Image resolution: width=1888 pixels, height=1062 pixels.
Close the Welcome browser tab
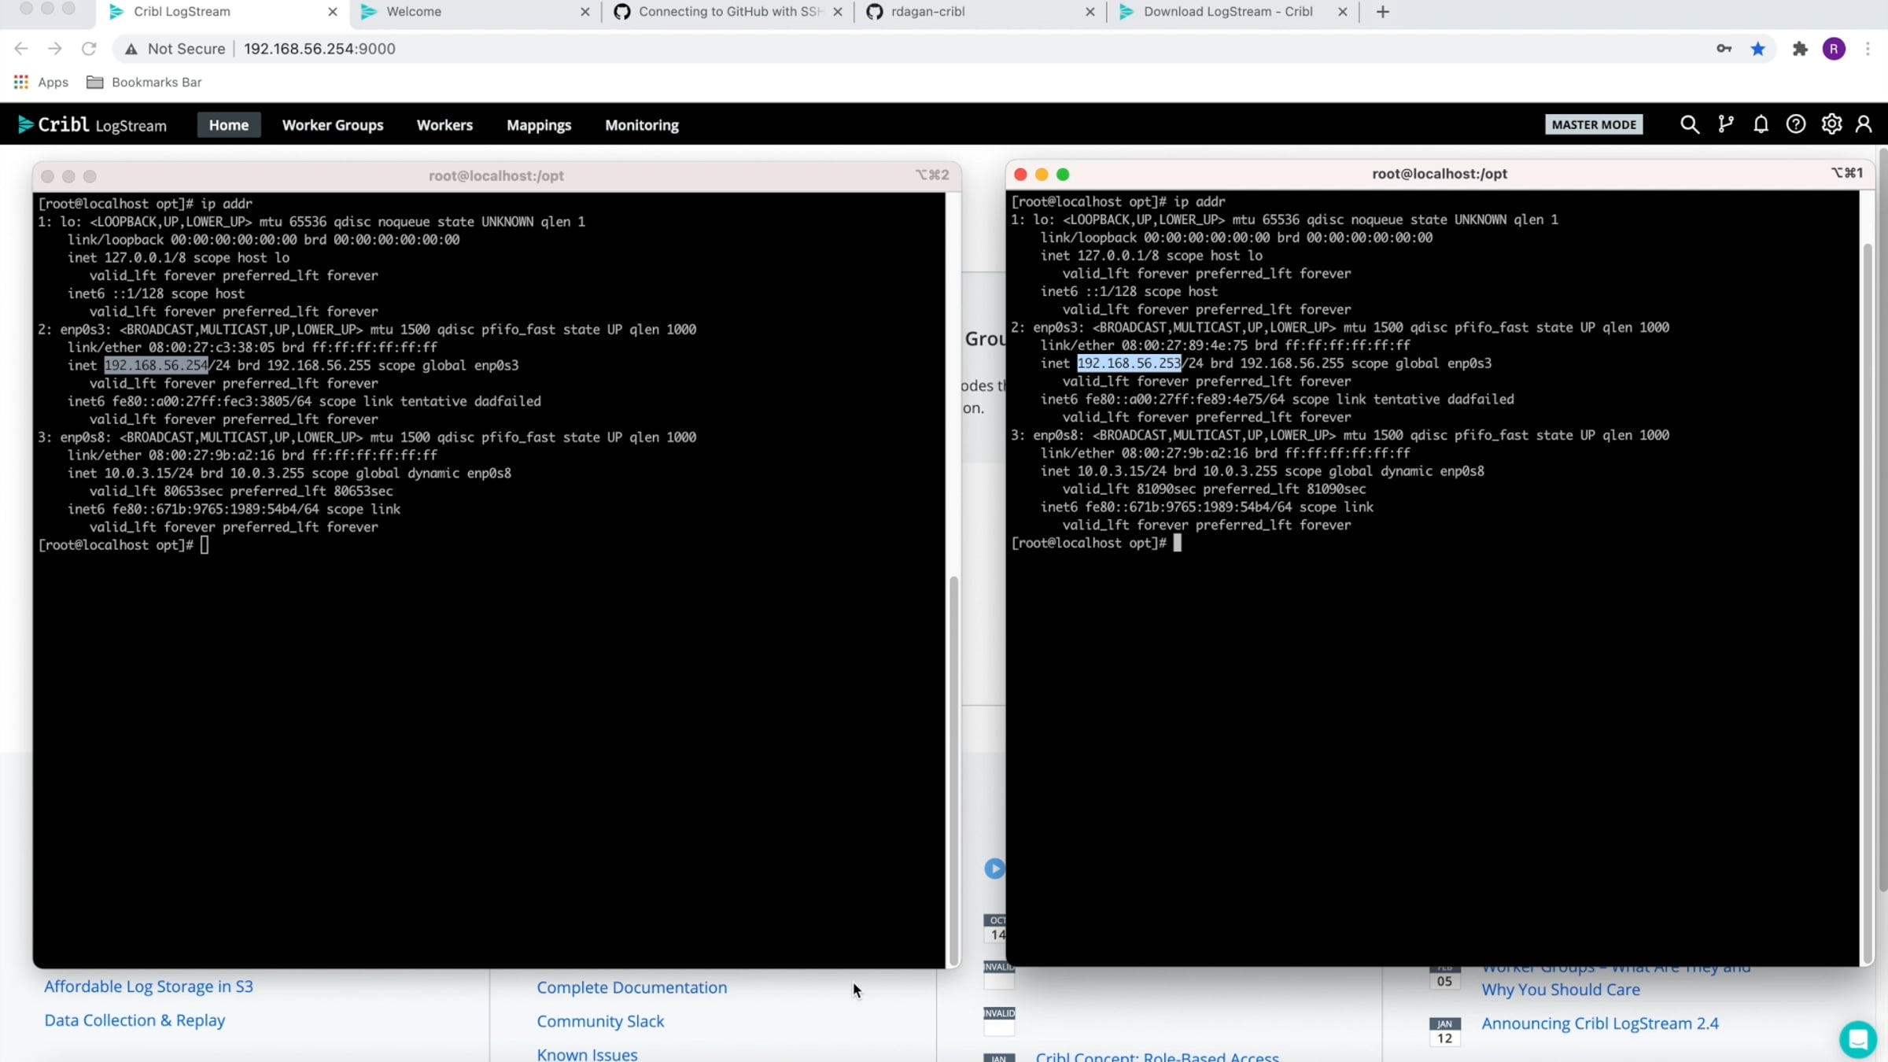tap(585, 12)
